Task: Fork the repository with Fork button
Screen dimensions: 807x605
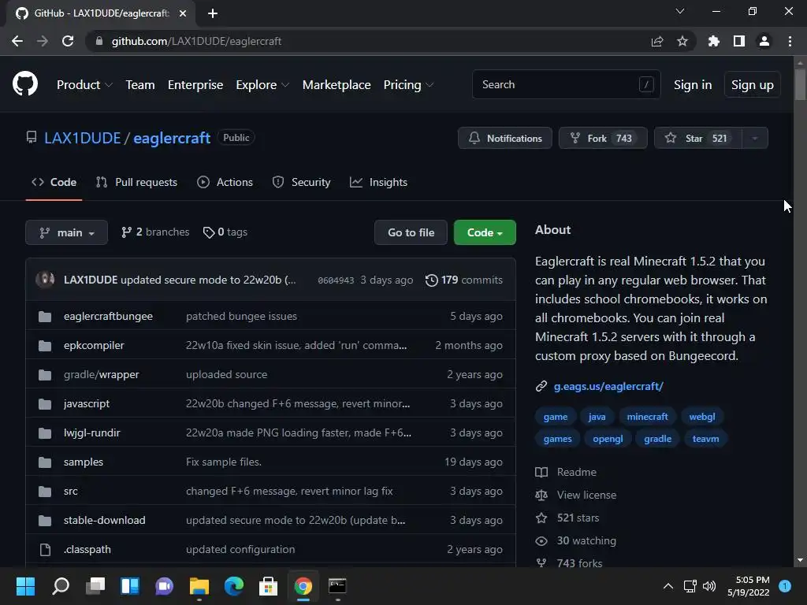Action: 603,138
